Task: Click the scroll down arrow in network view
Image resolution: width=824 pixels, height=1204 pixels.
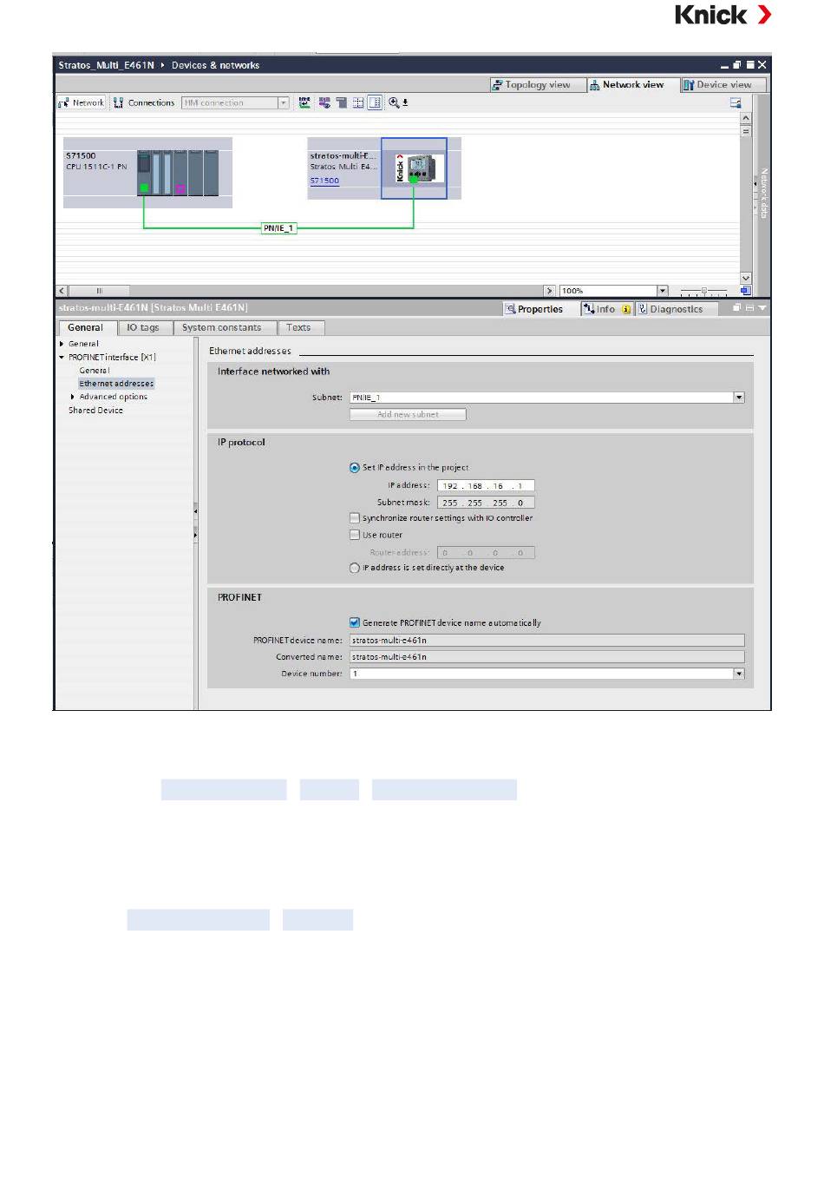Action: pos(746,279)
